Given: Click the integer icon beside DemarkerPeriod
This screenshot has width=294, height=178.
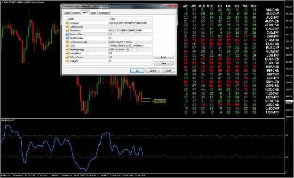Looking at the screenshot, I should coord(67,34).
